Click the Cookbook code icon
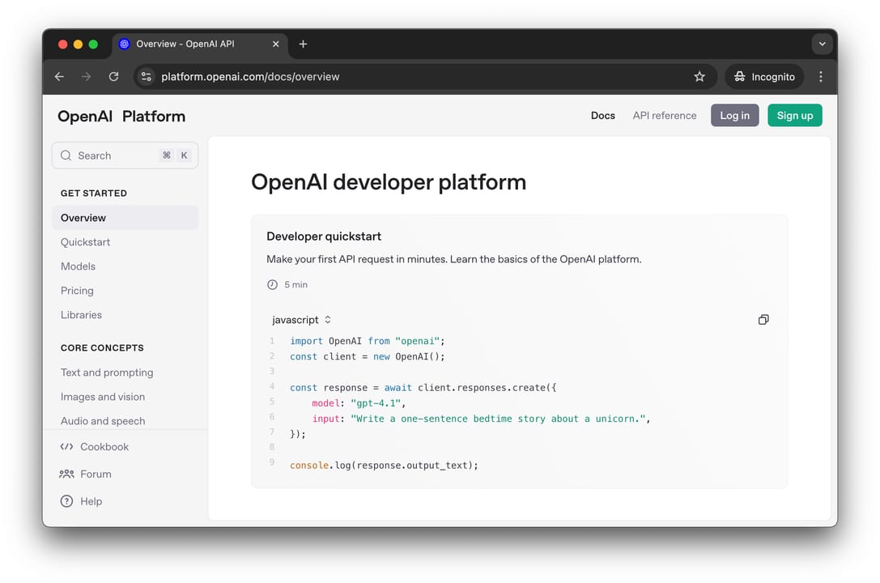Viewport: 880px width, 583px height. (x=66, y=447)
